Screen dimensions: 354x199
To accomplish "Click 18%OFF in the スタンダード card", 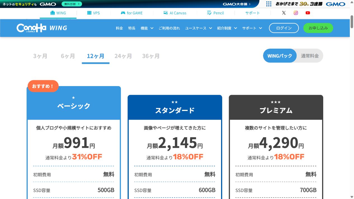I will [x=188, y=157].
